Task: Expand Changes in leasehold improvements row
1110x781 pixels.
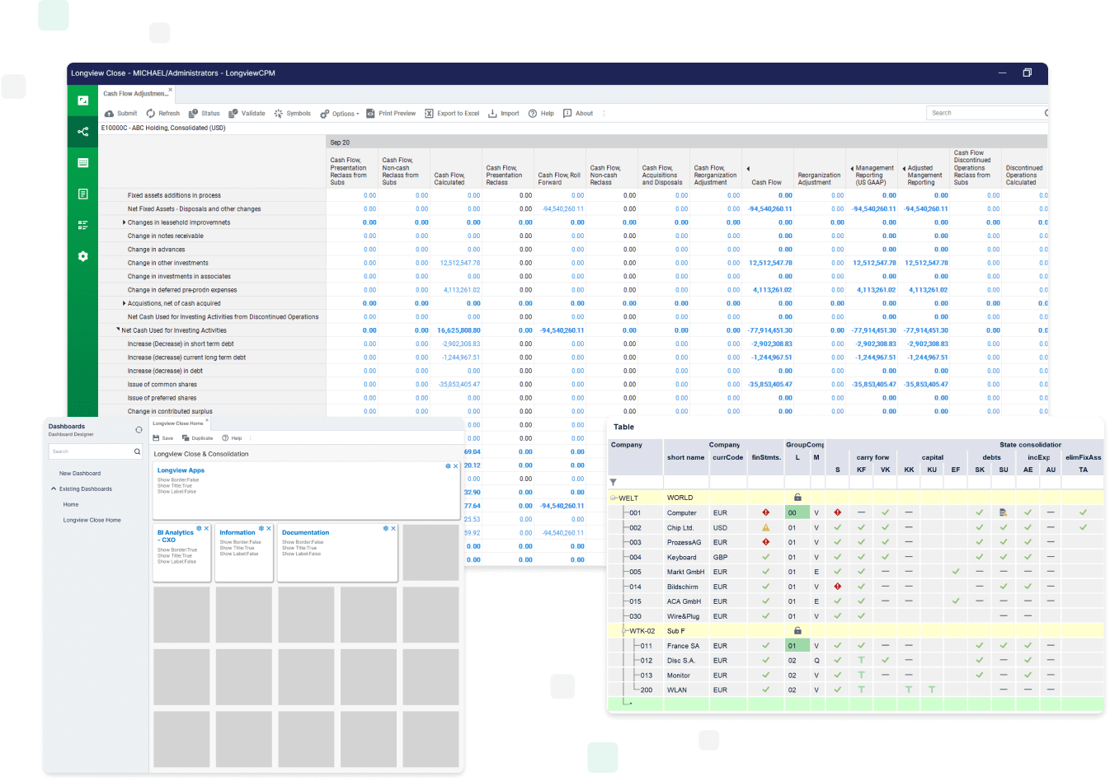Action: pyautogui.click(x=124, y=222)
